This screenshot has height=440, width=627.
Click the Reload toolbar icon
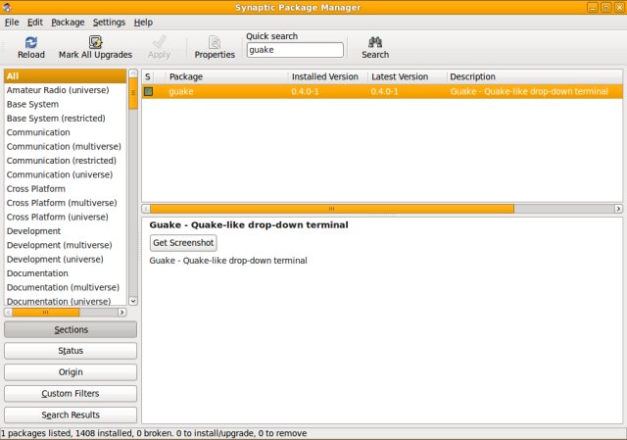(30, 42)
